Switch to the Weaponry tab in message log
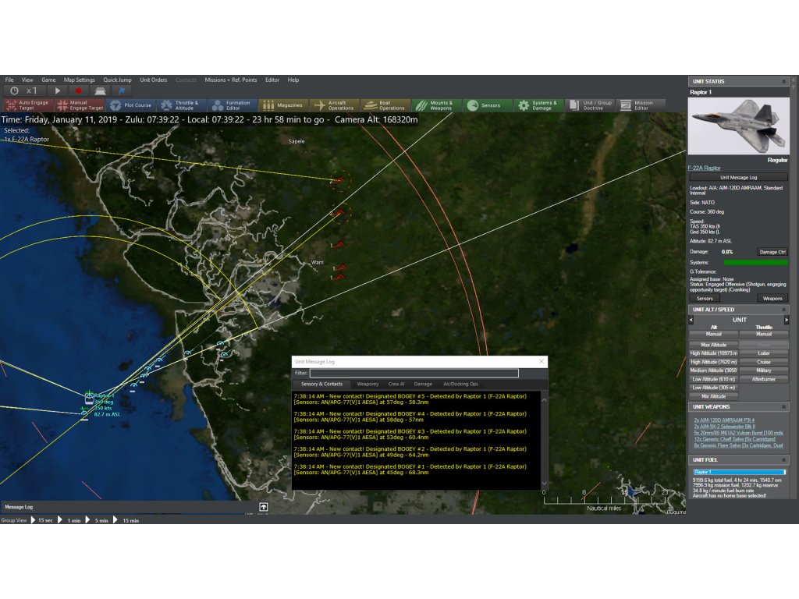This screenshot has width=799, height=599. tap(368, 384)
